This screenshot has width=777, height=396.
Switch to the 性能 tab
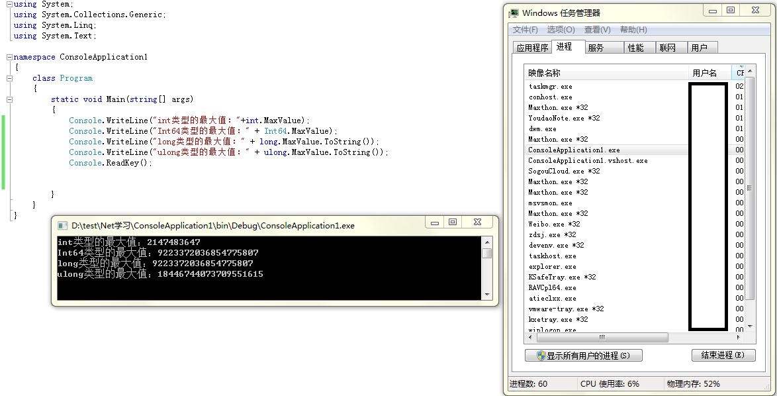click(639, 48)
